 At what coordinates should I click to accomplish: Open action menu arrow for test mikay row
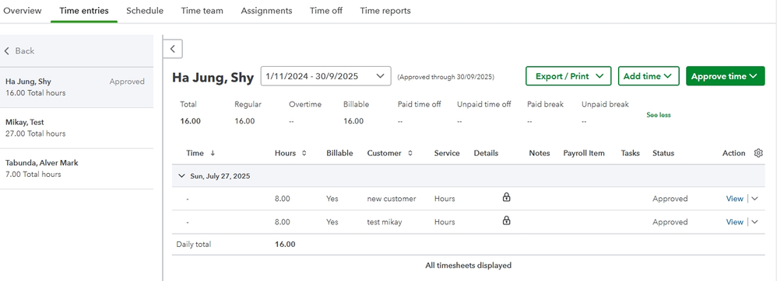pyautogui.click(x=754, y=222)
